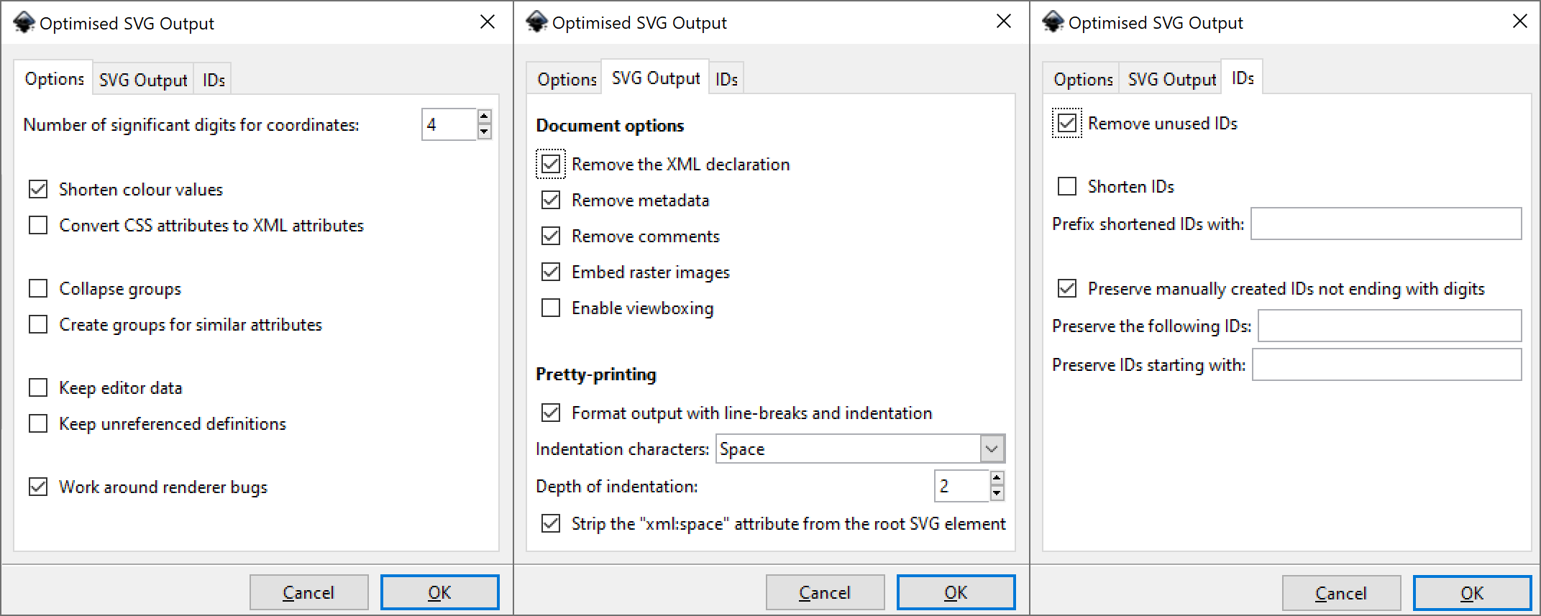Enable Shorten IDs
Screen dimensions: 1541x616
tap(1066, 186)
